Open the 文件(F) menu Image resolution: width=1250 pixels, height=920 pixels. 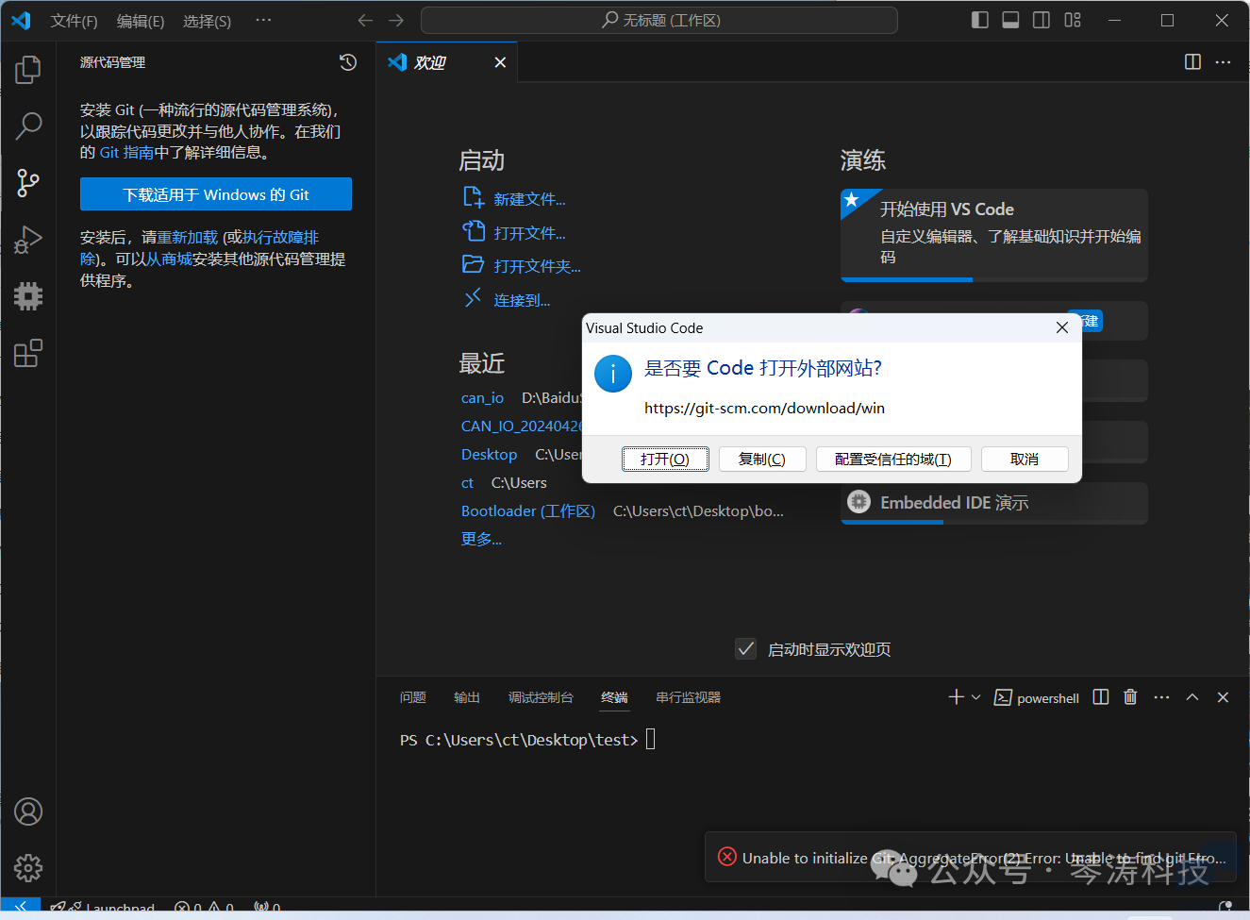tap(74, 21)
